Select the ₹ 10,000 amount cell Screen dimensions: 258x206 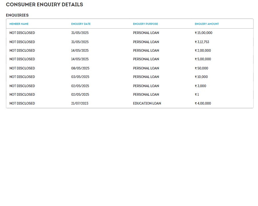click(201, 77)
